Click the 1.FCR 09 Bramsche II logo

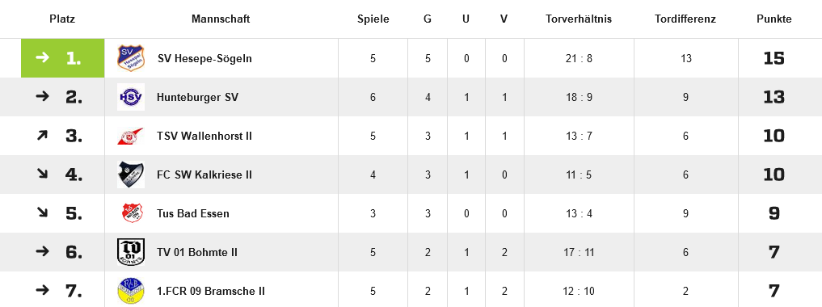point(131,291)
